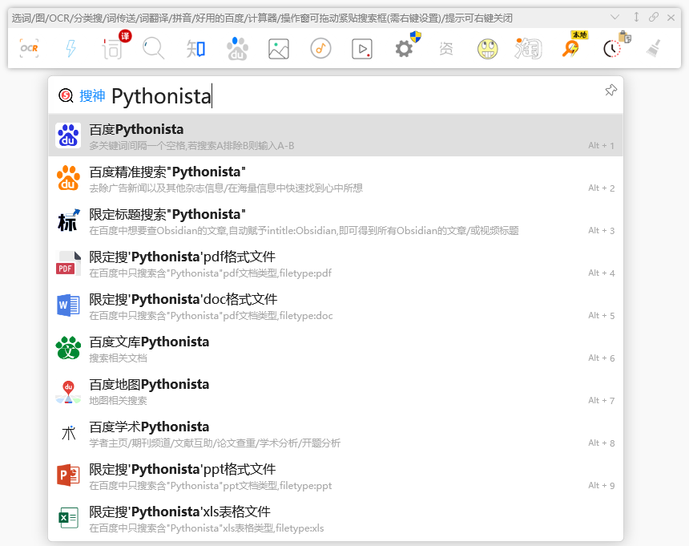Viewport: 689px width, 546px height.
Task: Click the green Baidu Wenku icon
Action: click(68, 348)
